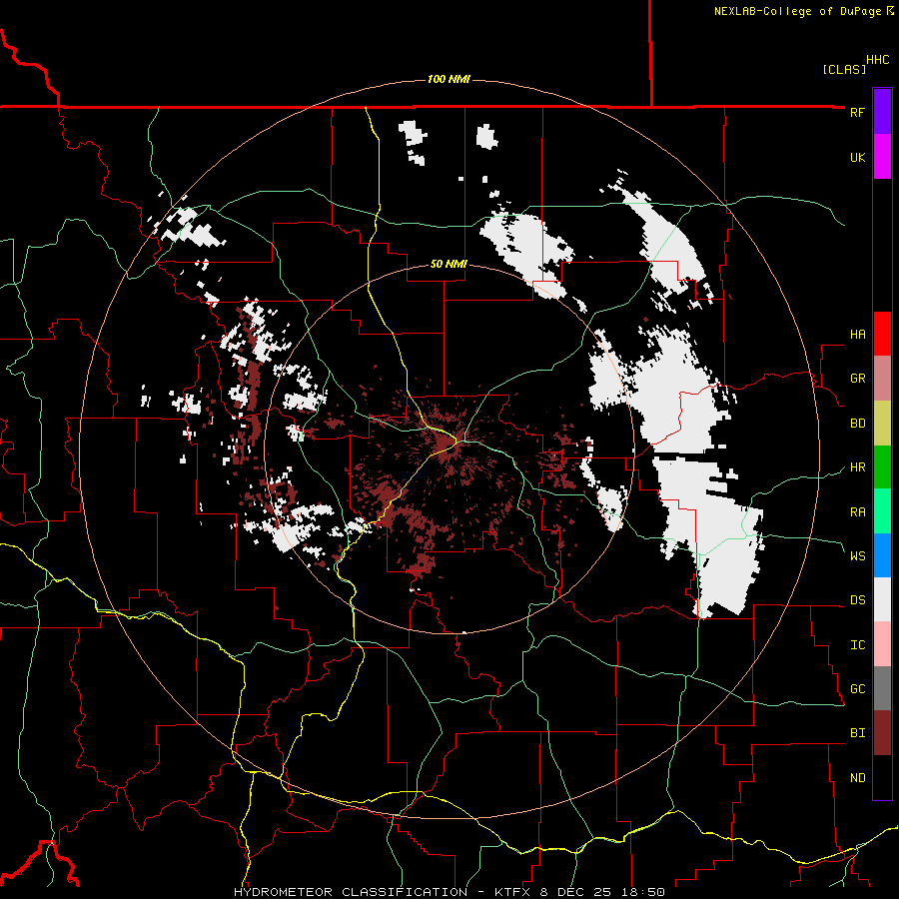This screenshot has height=899, width=899.
Task: Click the HHC product label
Action: pos(877,60)
